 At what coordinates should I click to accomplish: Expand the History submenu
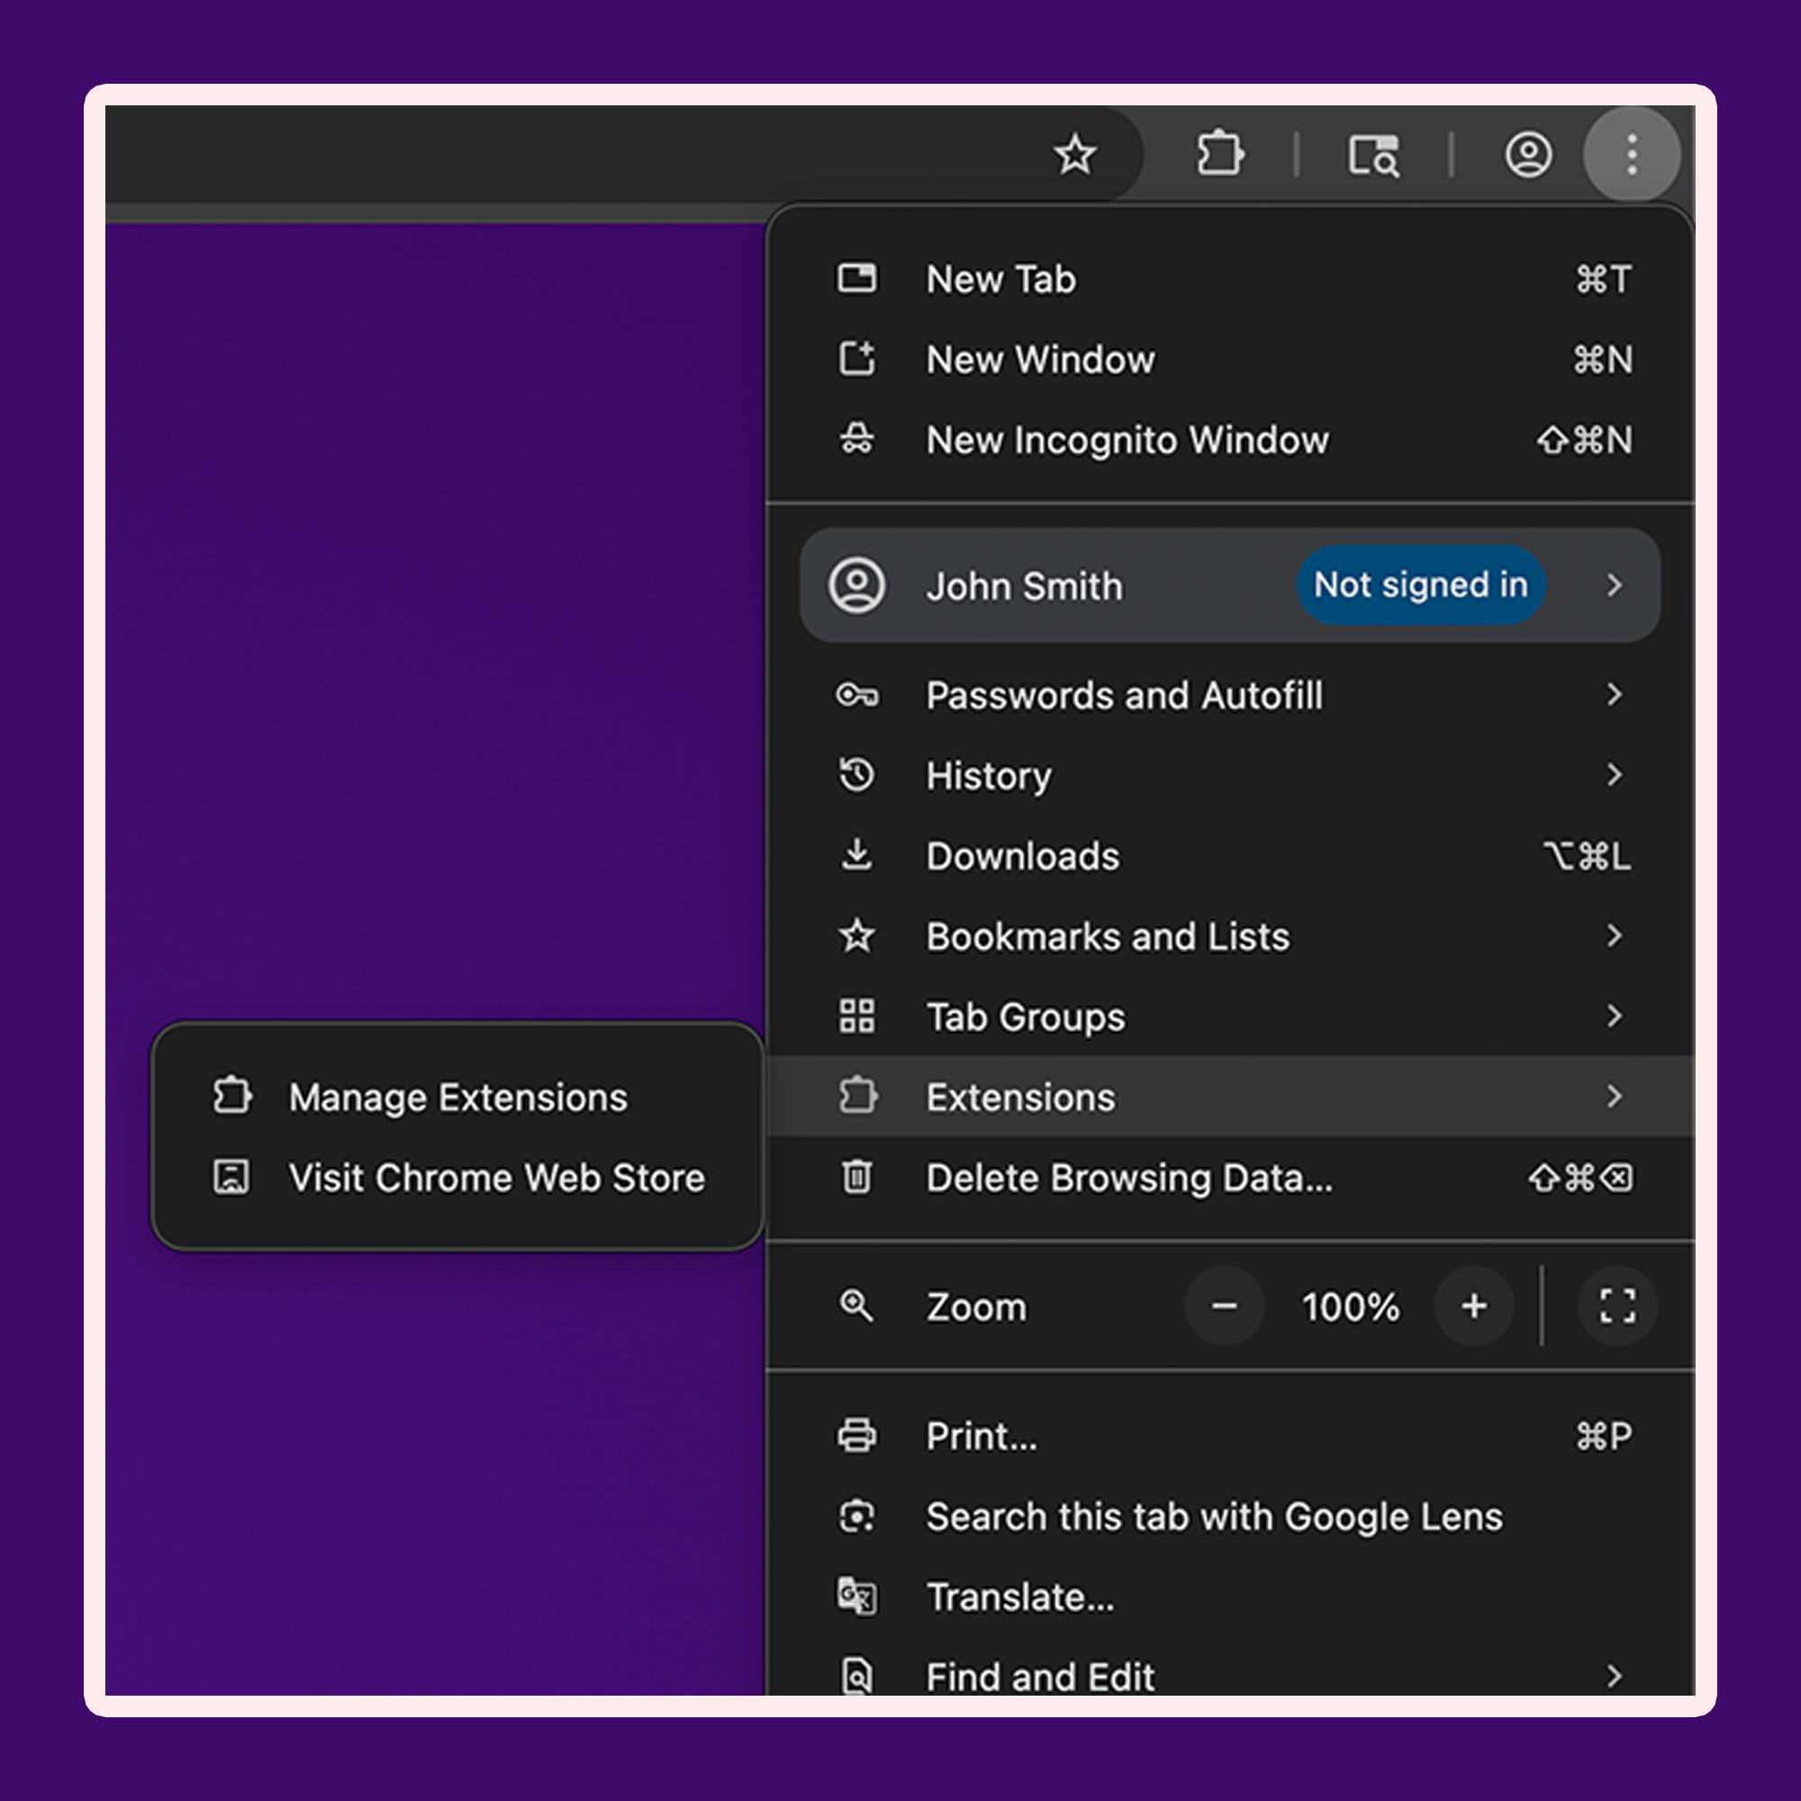[x=1229, y=775]
